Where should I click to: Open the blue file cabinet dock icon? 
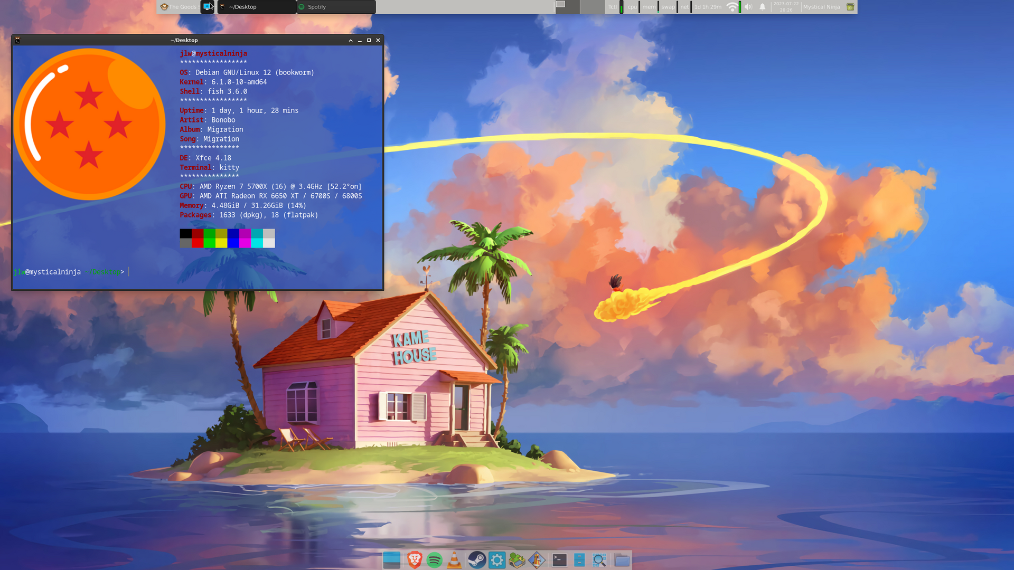[x=579, y=560]
